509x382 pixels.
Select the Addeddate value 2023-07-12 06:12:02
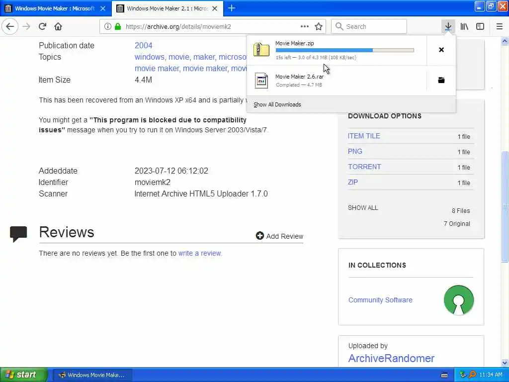pos(171,171)
